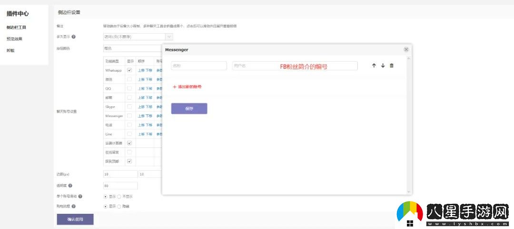Select 卸载 in the sidebar menu
This screenshot has height=229, width=514.
(10, 50)
